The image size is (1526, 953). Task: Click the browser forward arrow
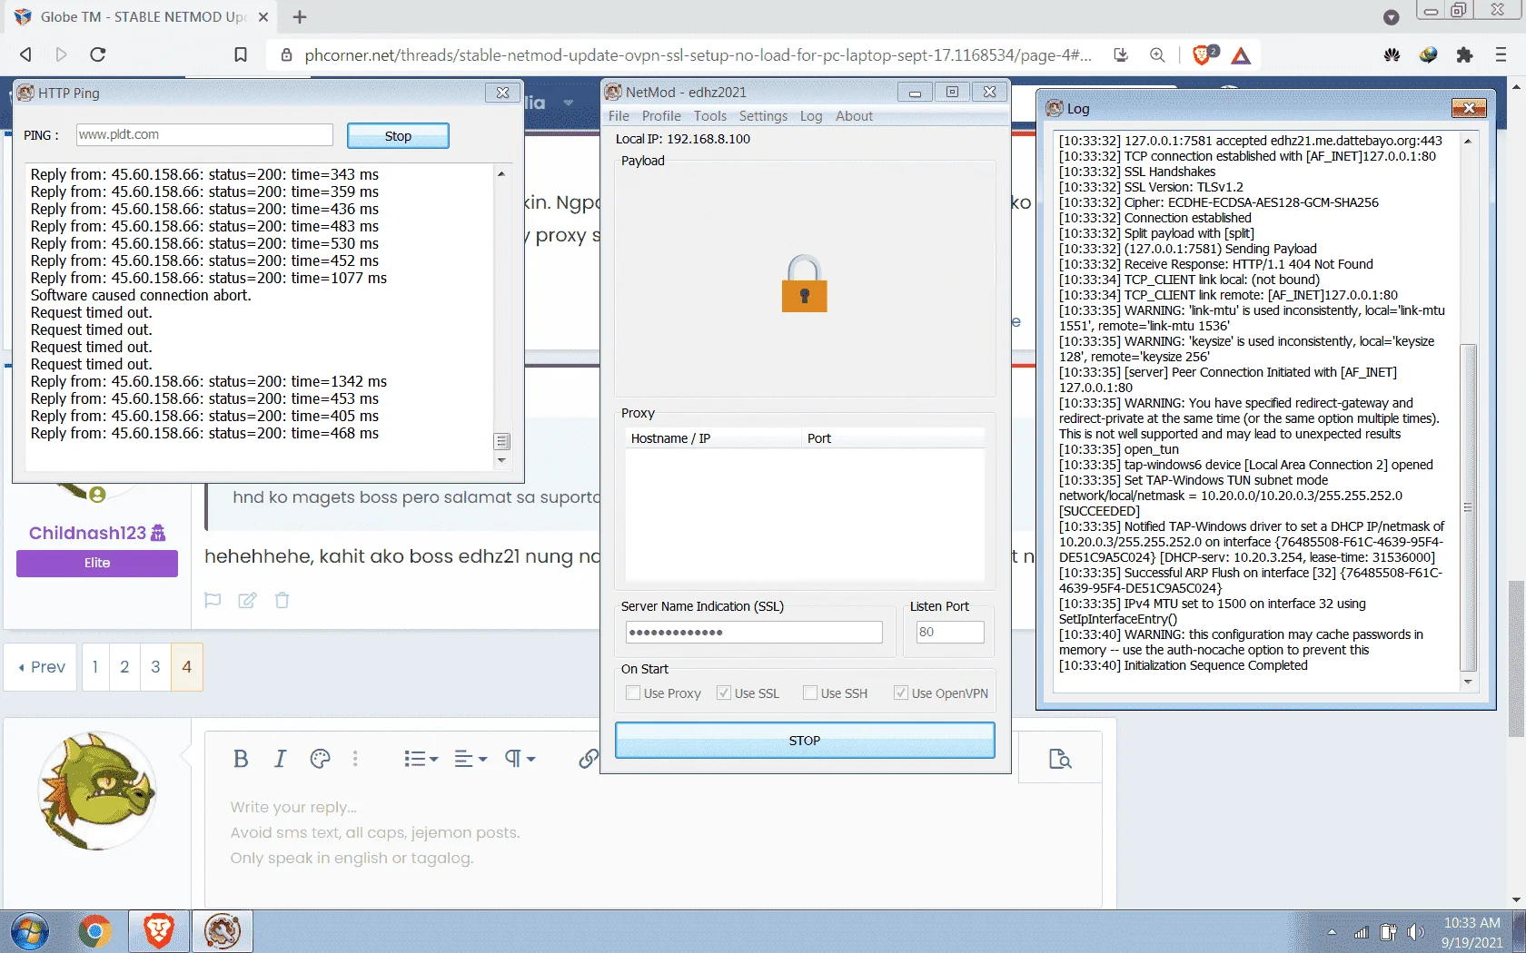[x=61, y=54]
